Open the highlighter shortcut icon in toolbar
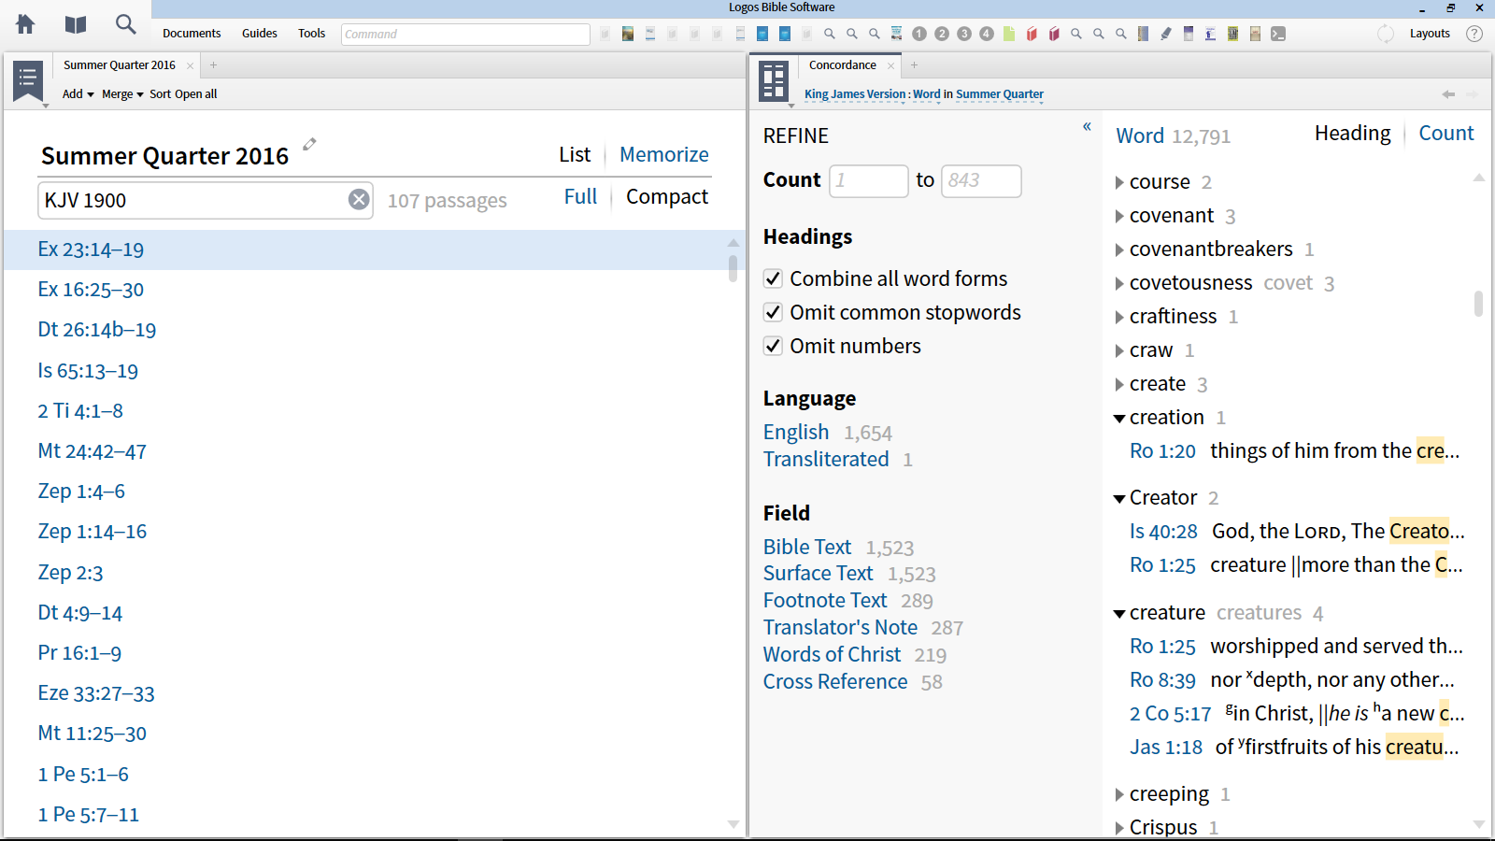The image size is (1495, 841). click(1166, 34)
